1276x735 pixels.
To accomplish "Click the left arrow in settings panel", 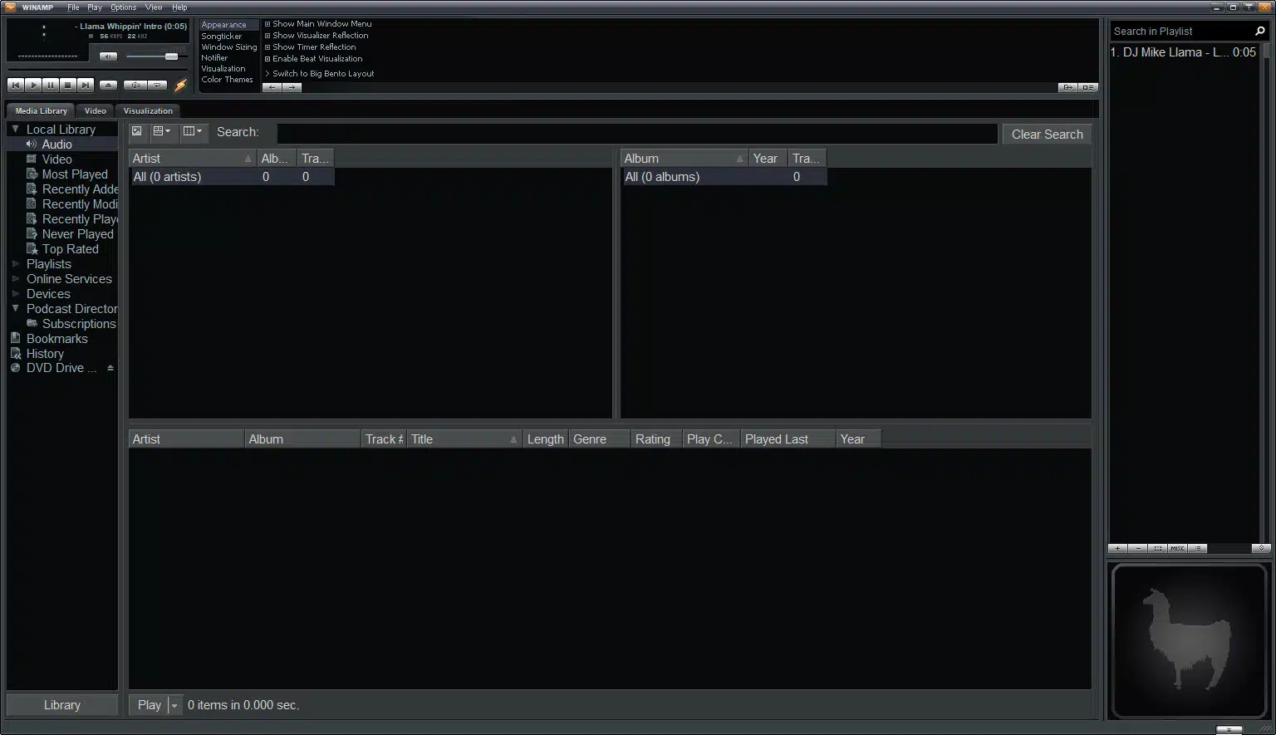I will [272, 87].
